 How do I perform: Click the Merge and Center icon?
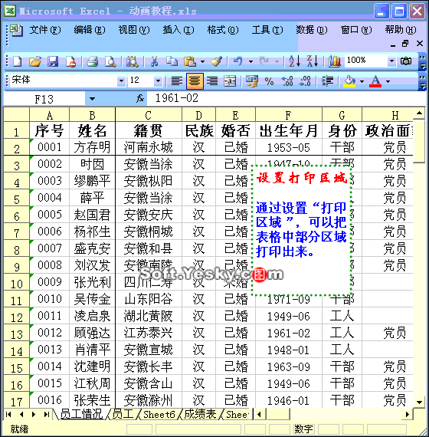pos(230,81)
